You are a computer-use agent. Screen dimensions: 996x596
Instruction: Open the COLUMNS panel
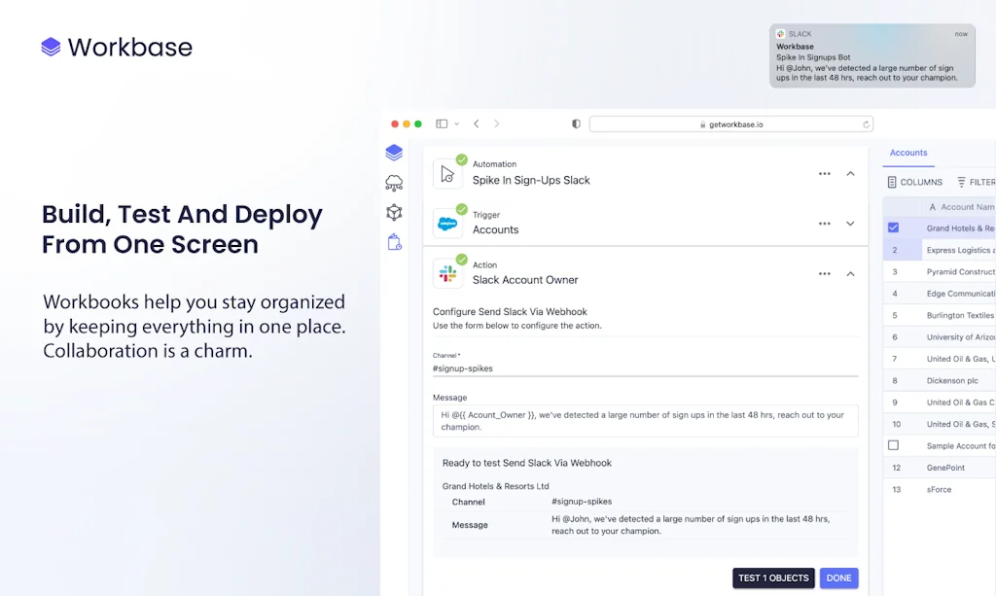tap(914, 182)
